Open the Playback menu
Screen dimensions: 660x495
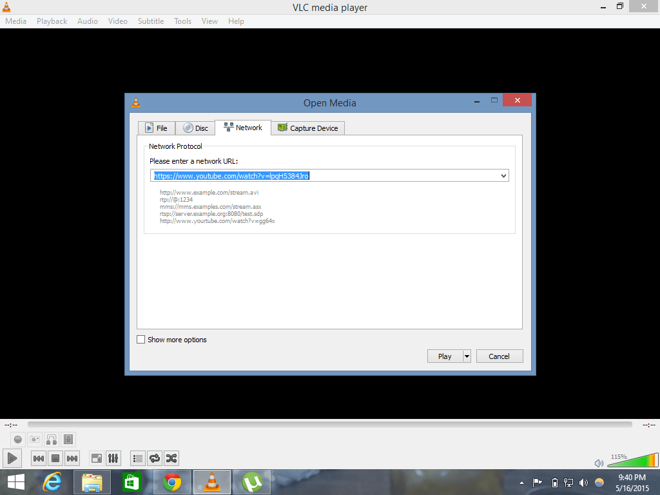pyautogui.click(x=52, y=21)
